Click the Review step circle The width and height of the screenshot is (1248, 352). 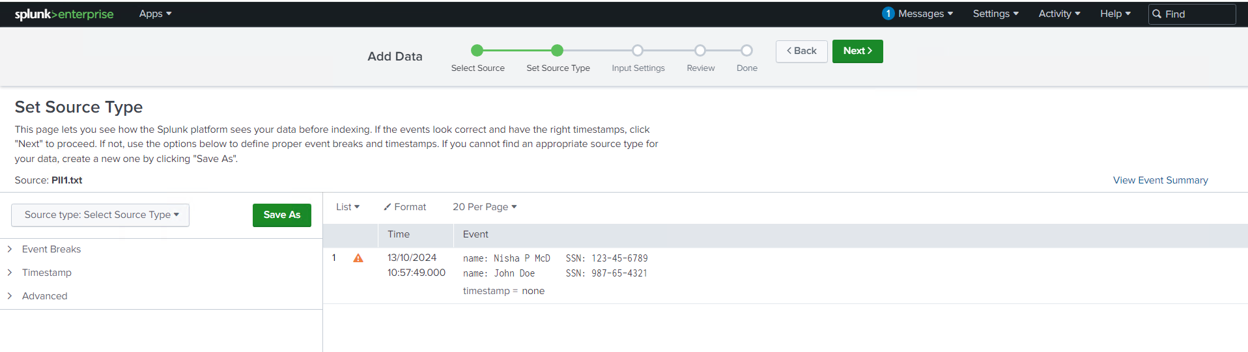700,51
